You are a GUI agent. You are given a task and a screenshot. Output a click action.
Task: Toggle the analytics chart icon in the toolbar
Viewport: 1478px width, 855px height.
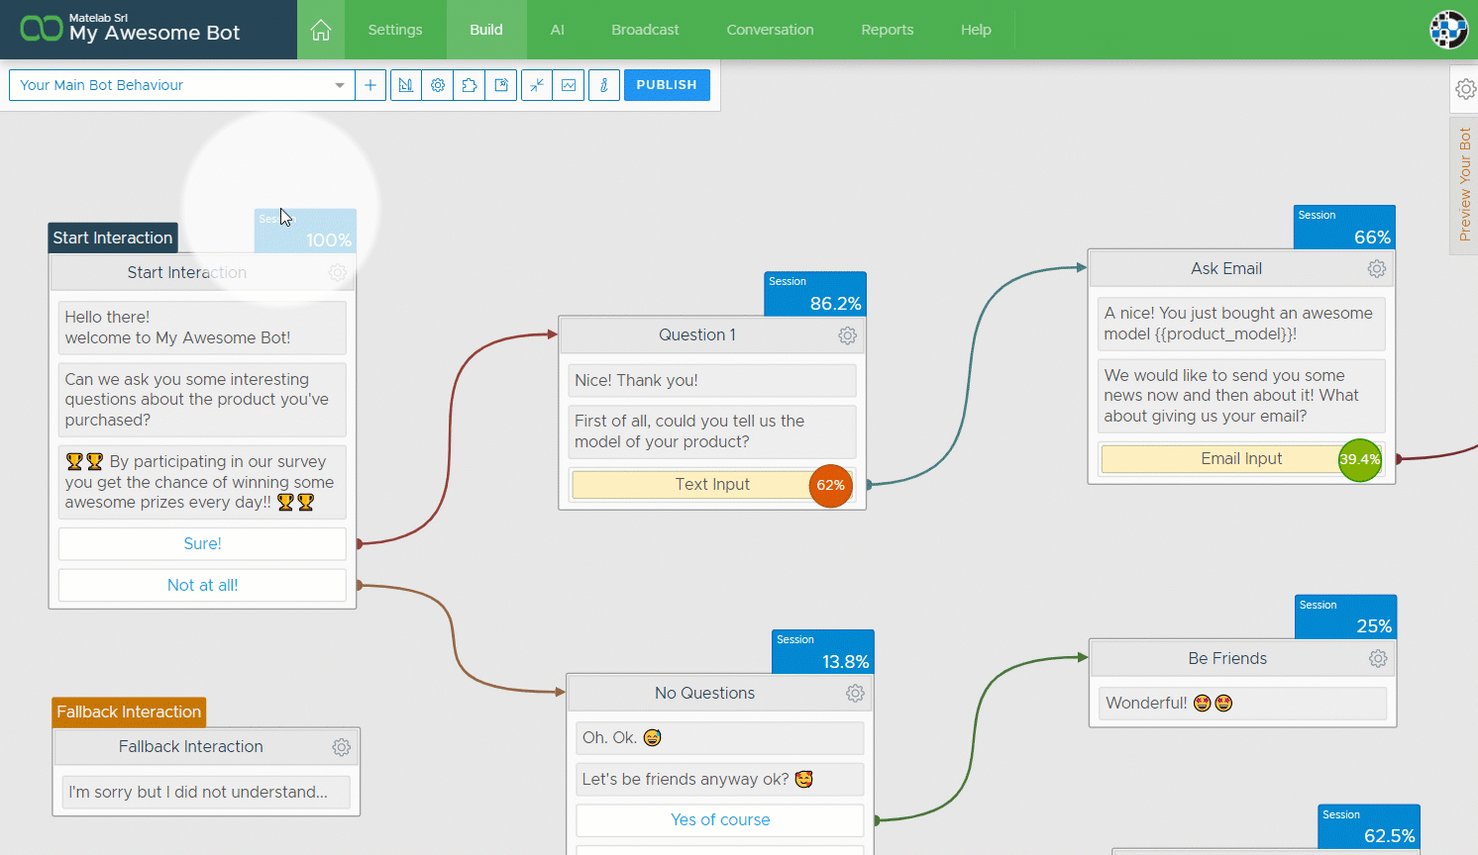pyautogui.click(x=569, y=85)
